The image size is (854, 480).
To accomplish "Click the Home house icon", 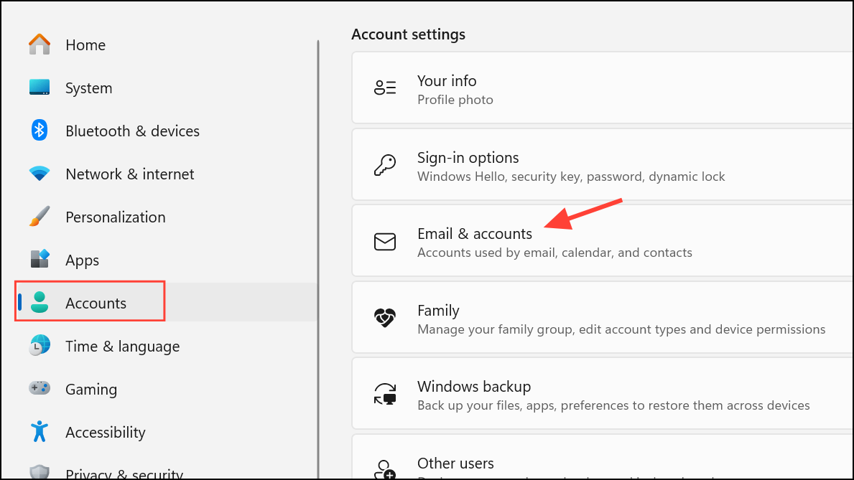I will [40, 44].
